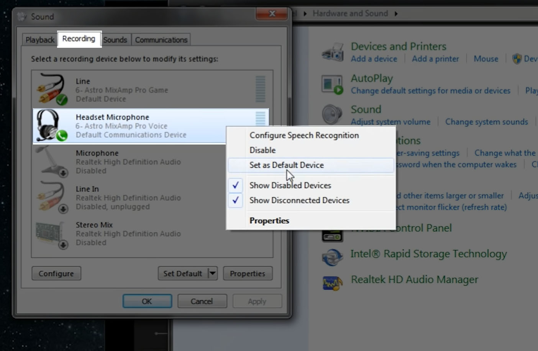The width and height of the screenshot is (538, 351).
Task: Click the Headset Microphone device icon
Action: click(52, 125)
